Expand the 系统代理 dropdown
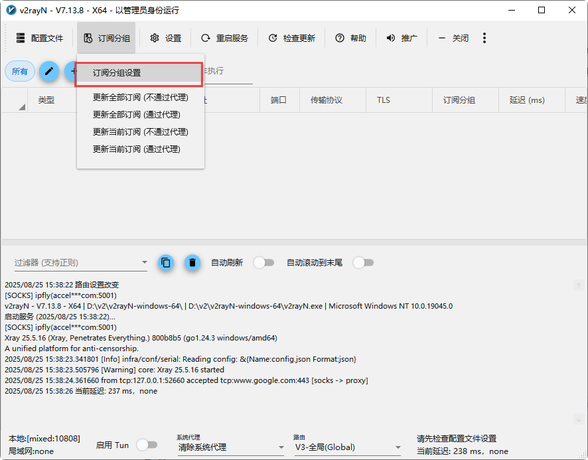Image resolution: width=588 pixels, height=460 pixels. point(230,447)
